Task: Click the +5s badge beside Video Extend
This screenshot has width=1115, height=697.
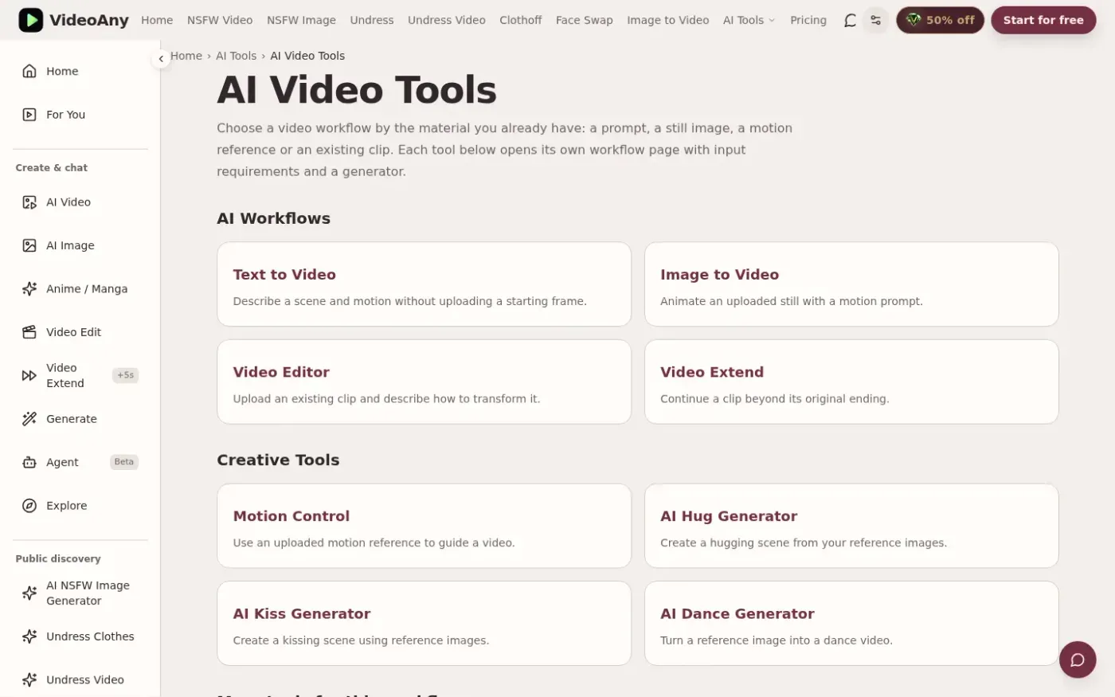Action: pyautogui.click(x=126, y=375)
